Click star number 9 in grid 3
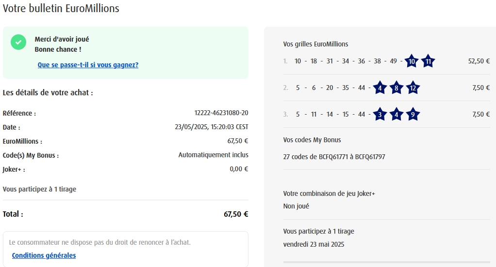This screenshot has height=267, width=496. pyautogui.click(x=413, y=115)
